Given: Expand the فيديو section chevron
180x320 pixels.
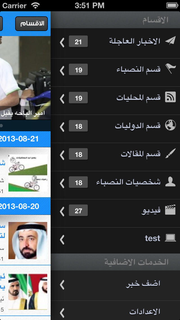Looking at the screenshot, I should (62, 211).
